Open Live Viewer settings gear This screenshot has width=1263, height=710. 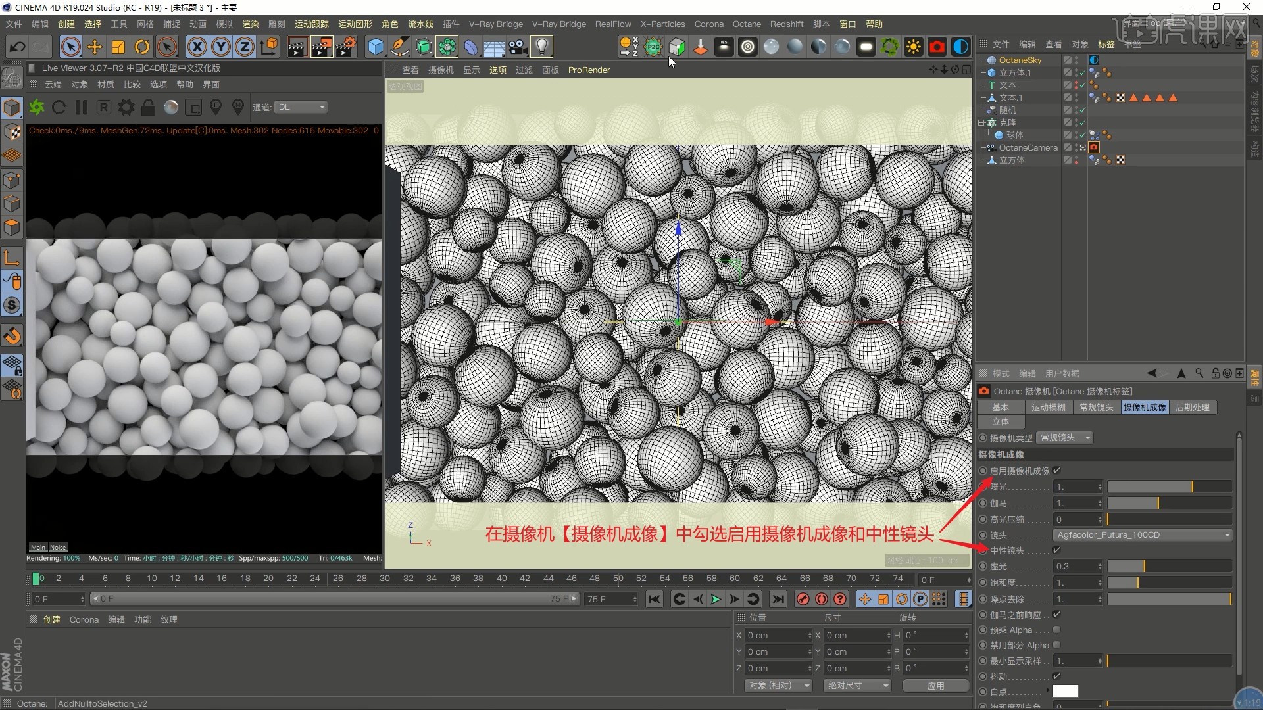tap(126, 107)
